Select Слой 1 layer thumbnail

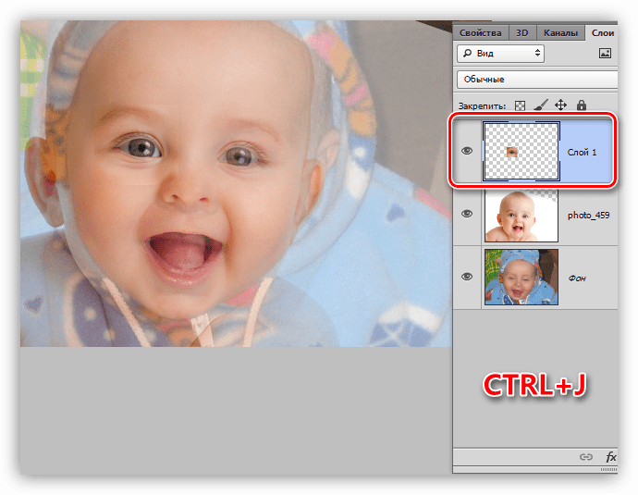point(521,152)
